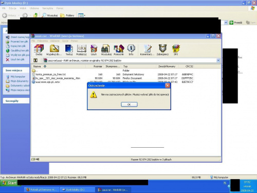Open Dokumenty udostępnione from Inne miejsca
Image resolution: width=257 pixels, height=193 pixels.
click(x=17, y=85)
